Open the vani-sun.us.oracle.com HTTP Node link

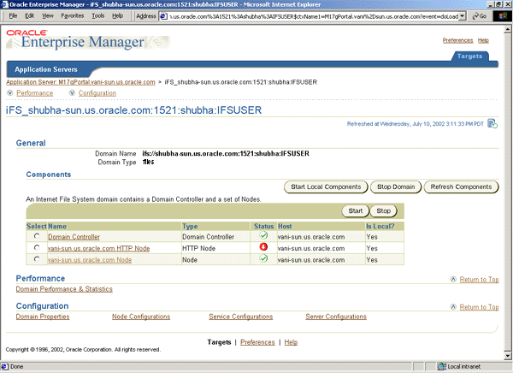click(x=99, y=248)
